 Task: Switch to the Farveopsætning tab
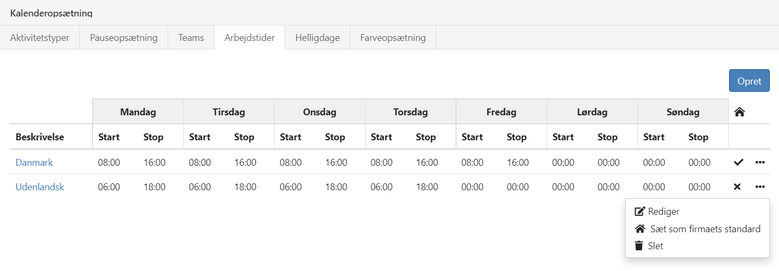(393, 38)
